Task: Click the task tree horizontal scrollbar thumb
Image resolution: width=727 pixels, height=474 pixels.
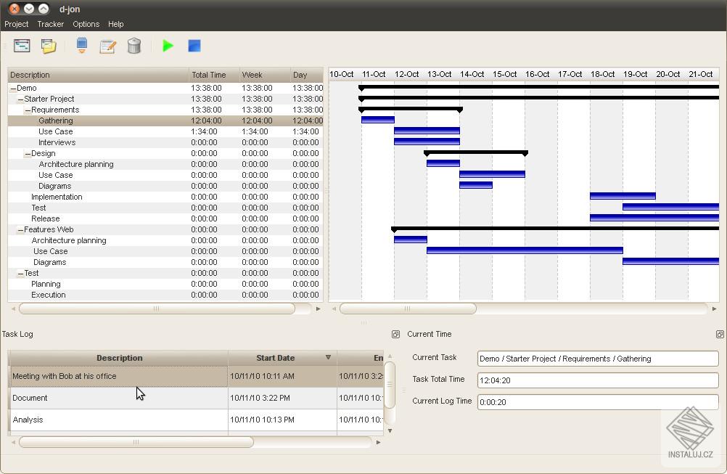Action: click(x=157, y=308)
